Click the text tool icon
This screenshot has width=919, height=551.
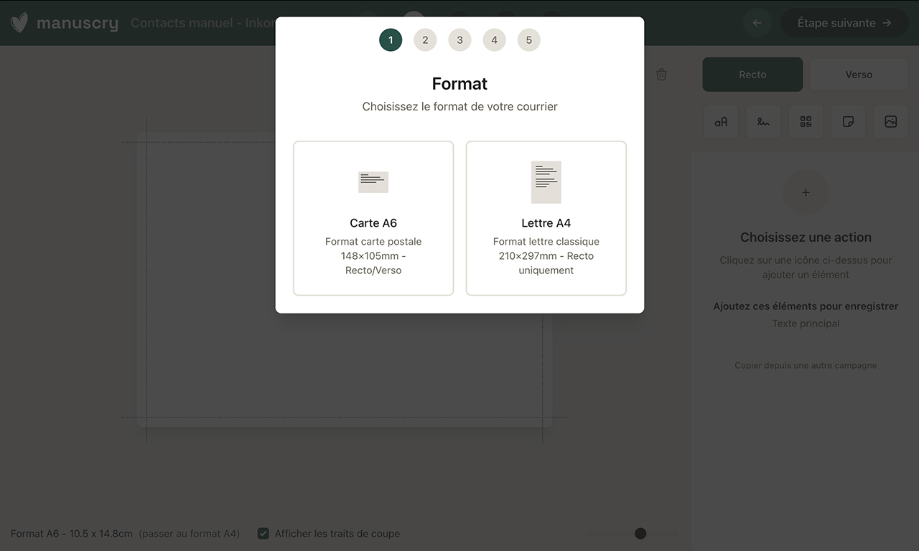point(721,122)
